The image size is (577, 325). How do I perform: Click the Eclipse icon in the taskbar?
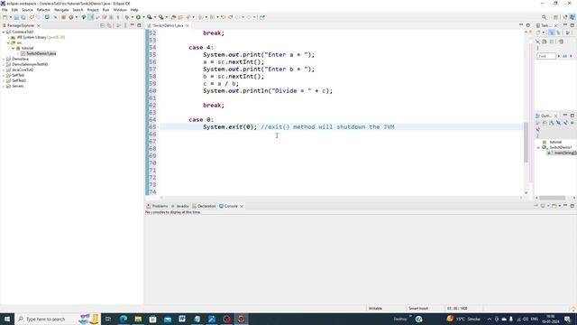[241, 319]
